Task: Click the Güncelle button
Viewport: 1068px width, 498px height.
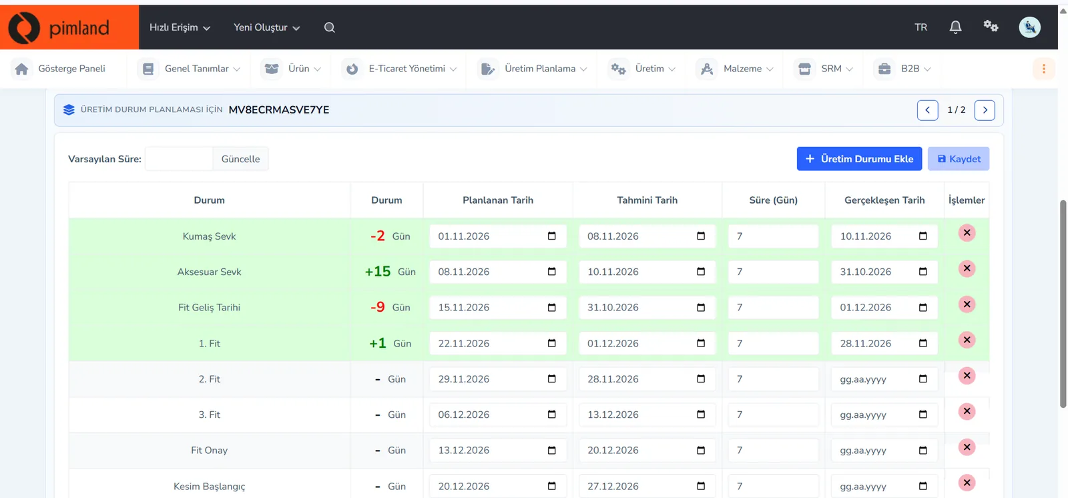Action: pyautogui.click(x=240, y=159)
